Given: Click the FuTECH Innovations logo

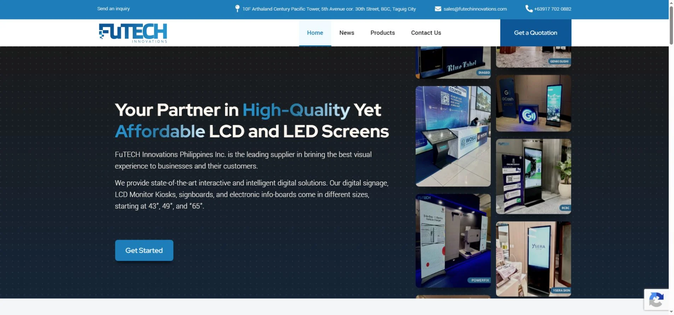Looking at the screenshot, I should (133, 33).
